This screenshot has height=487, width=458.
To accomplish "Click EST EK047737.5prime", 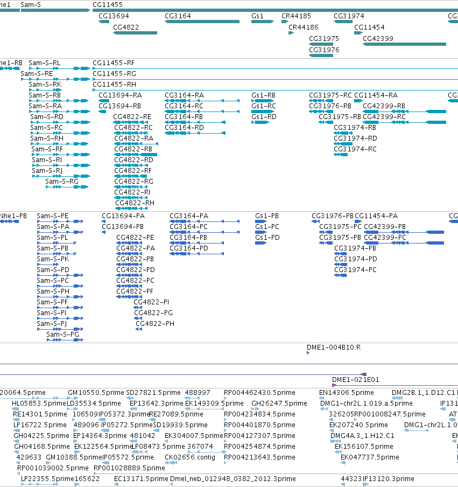I will tap(370, 457).
